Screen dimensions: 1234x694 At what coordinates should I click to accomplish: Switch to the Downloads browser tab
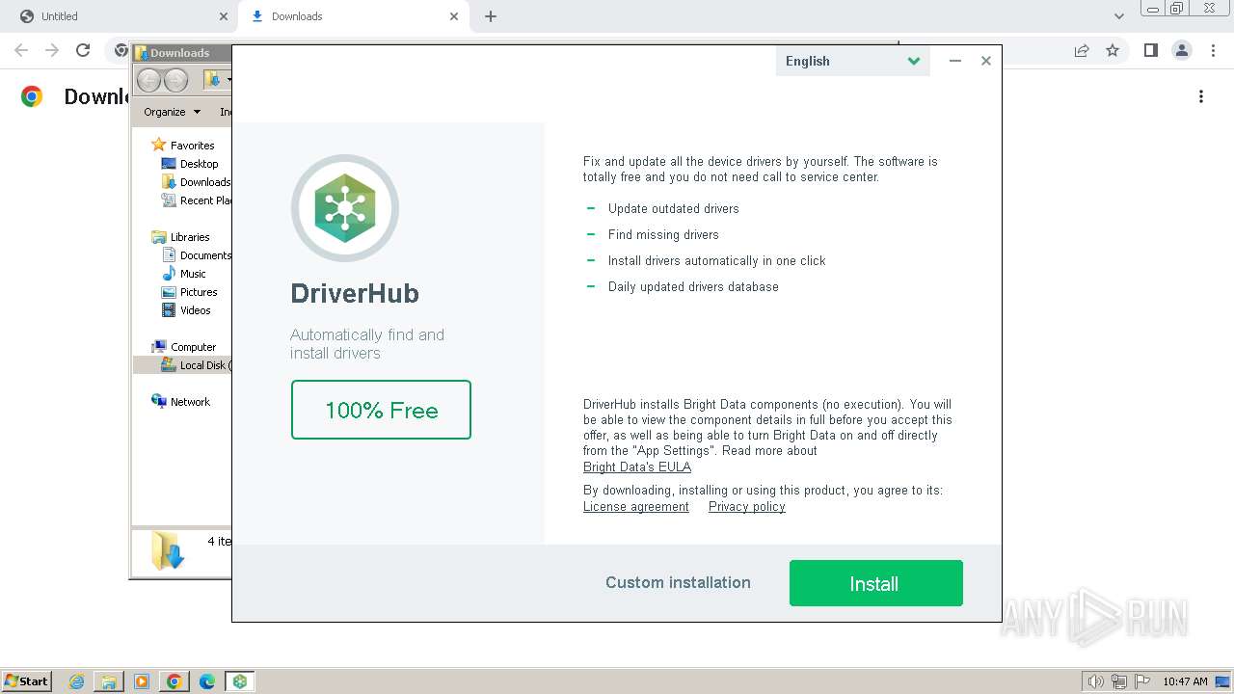[352, 16]
